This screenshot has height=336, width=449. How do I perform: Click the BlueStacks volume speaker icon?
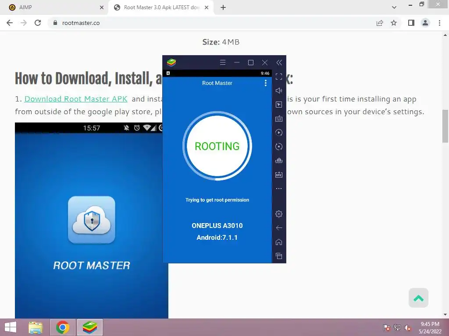[x=278, y=91]
